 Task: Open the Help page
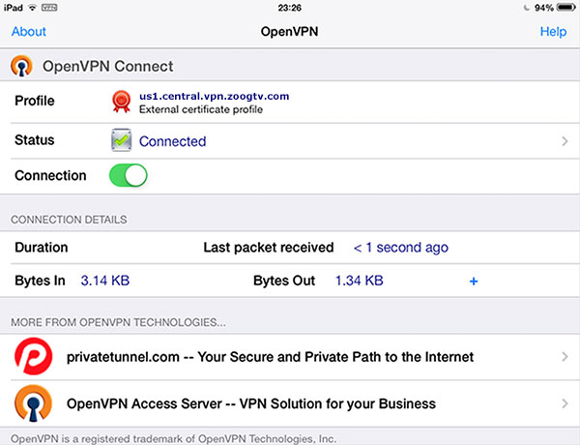pyautogui.click(x=553, y=32)
